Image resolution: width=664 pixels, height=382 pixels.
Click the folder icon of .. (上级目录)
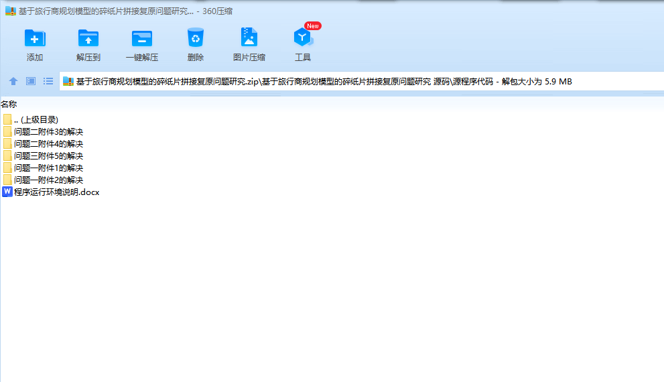7,119
